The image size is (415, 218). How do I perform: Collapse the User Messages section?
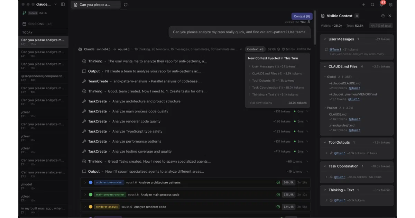[x=325, y=39]
